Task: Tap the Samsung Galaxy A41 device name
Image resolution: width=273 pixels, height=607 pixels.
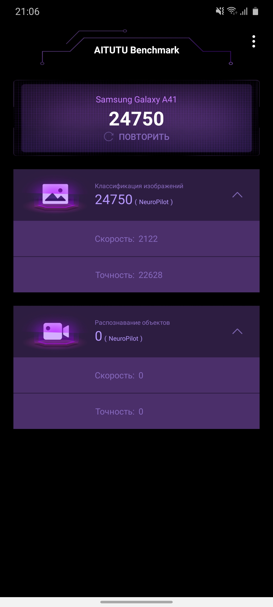Action: pos(136,99)
